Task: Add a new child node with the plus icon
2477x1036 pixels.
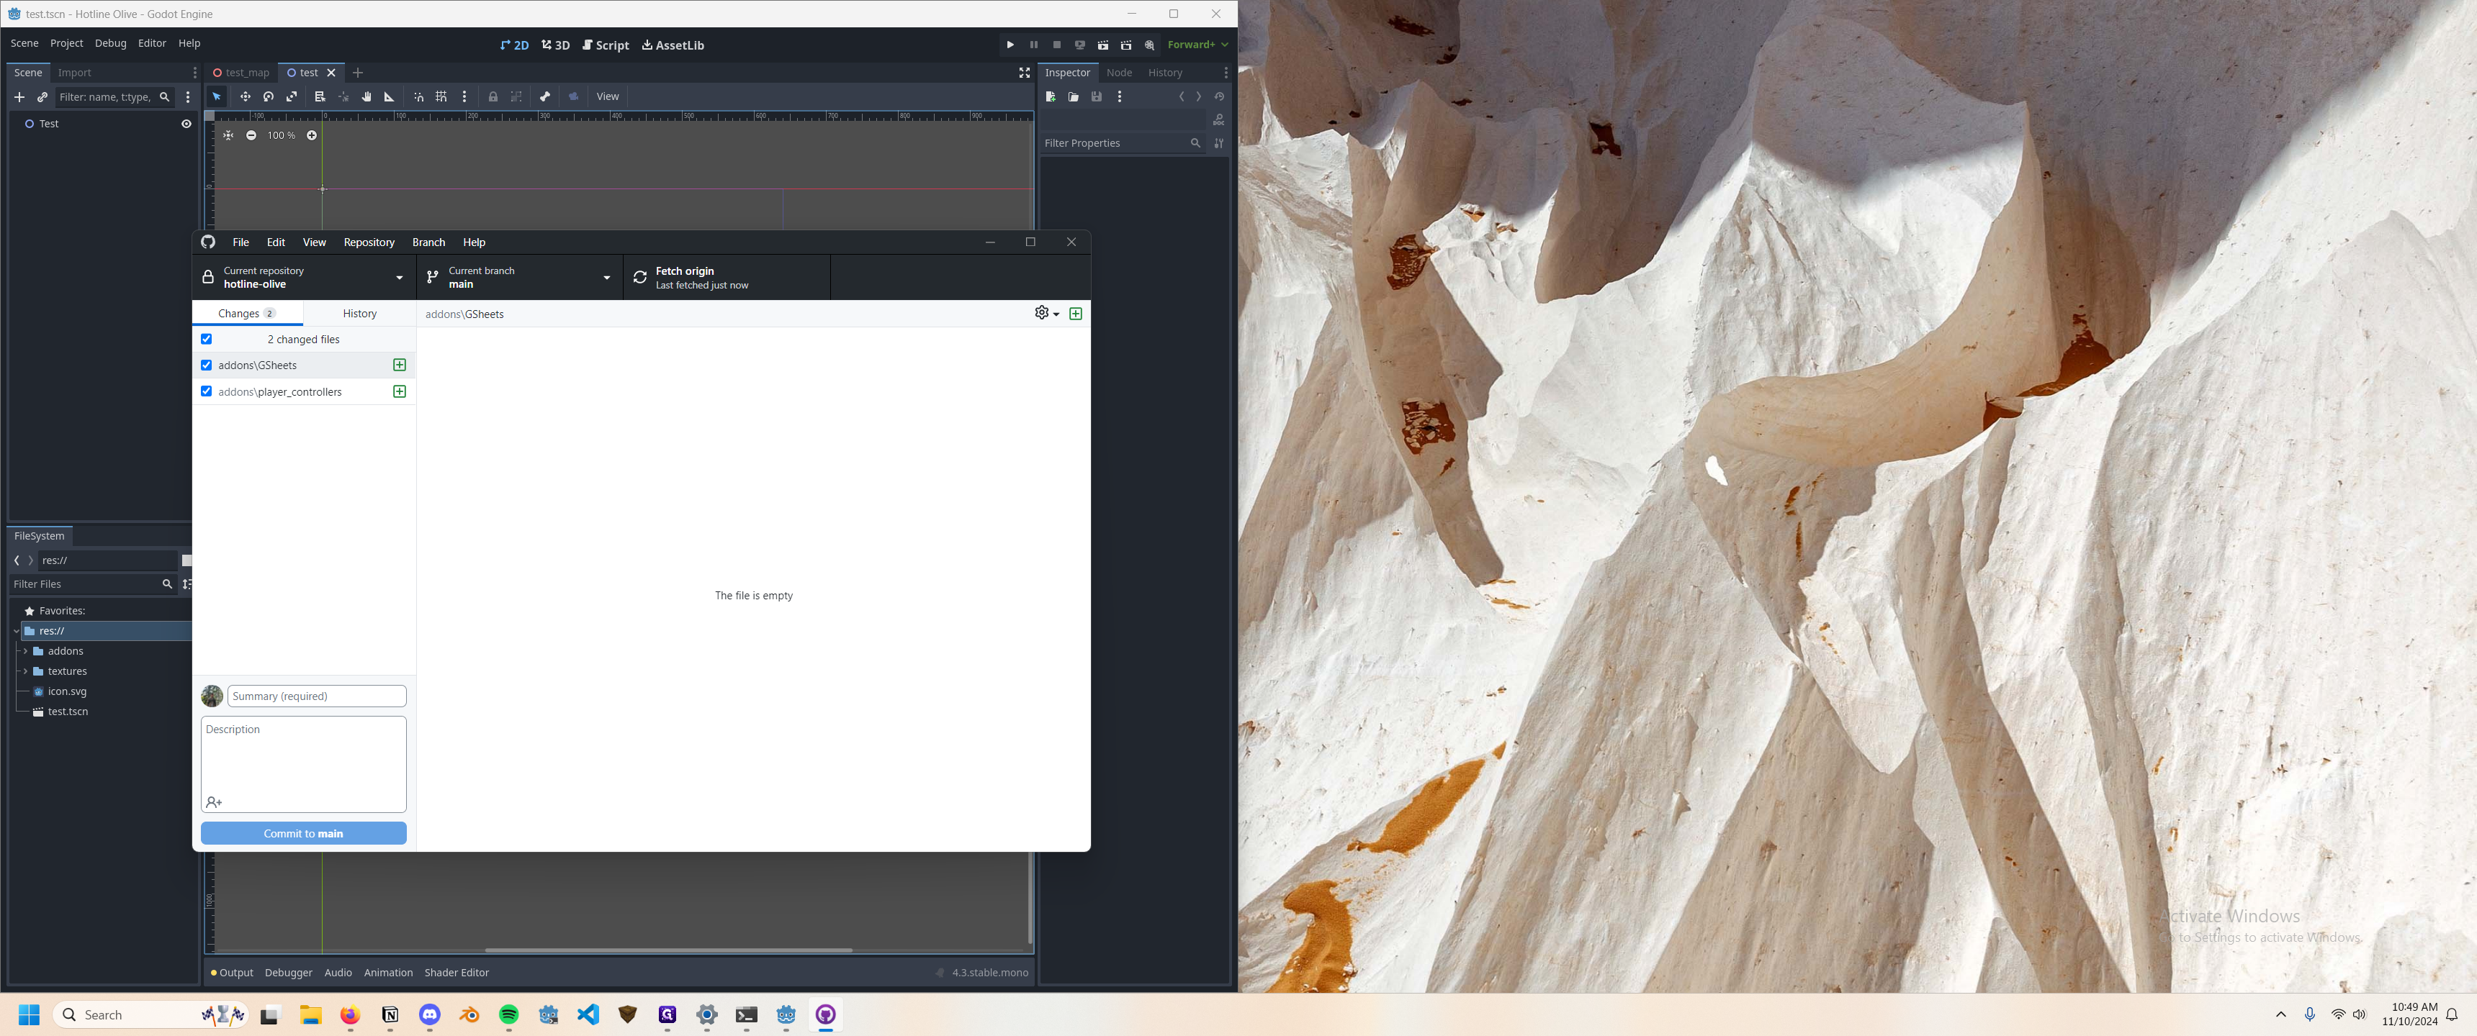Action: point(19,97)
